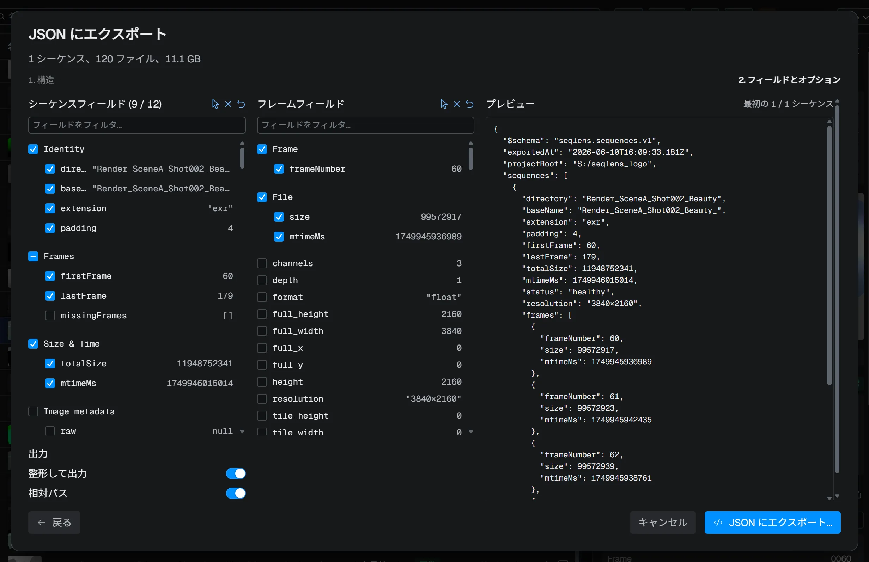The width and height of the screenshot is (869, 562).
Task: Click "status": "healthy" in preview
Action: click(567, 292)
